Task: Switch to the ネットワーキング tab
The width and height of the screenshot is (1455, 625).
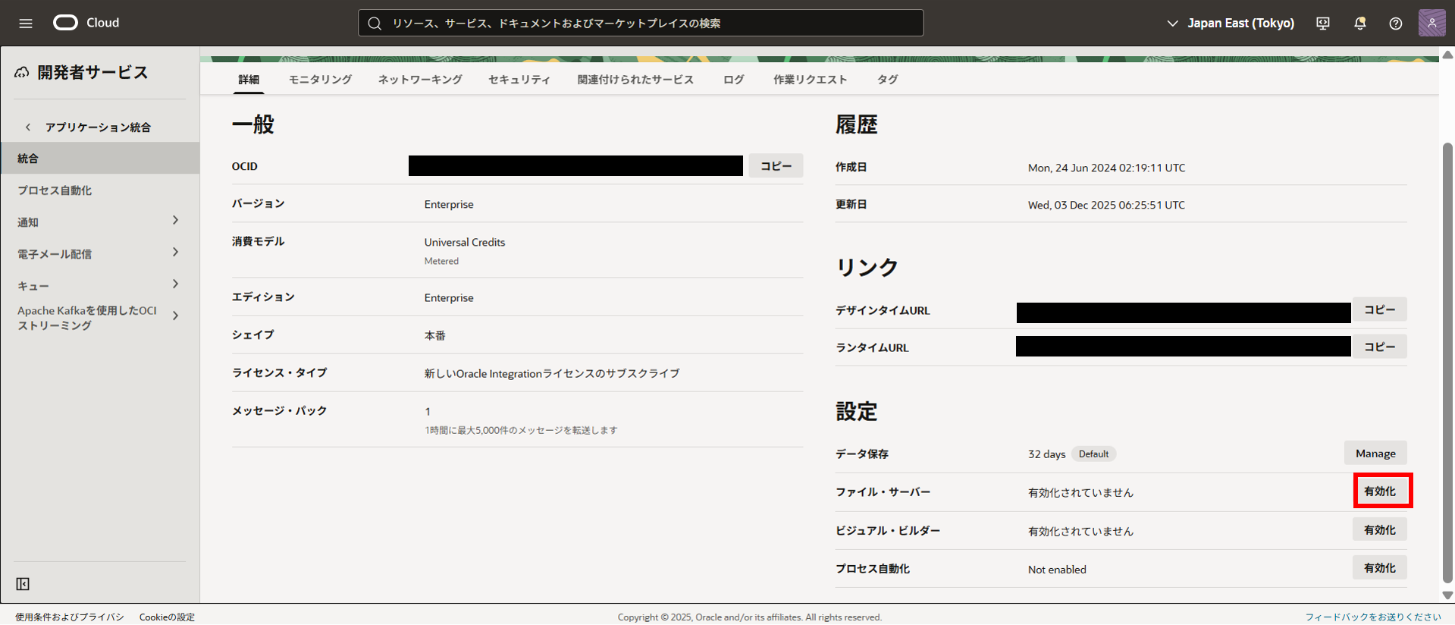Action: coord(420,80)
